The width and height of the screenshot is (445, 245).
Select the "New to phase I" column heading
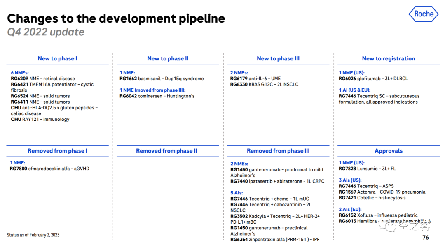57,59
